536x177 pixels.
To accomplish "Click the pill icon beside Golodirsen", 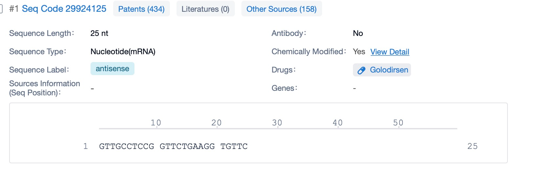I will point(361,70).
